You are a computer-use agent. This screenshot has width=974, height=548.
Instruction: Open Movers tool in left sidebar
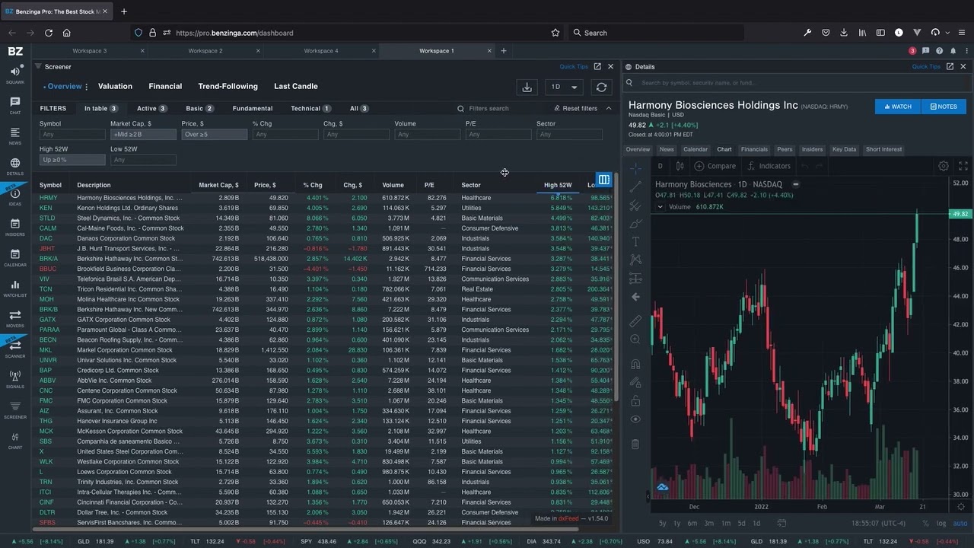15,318
